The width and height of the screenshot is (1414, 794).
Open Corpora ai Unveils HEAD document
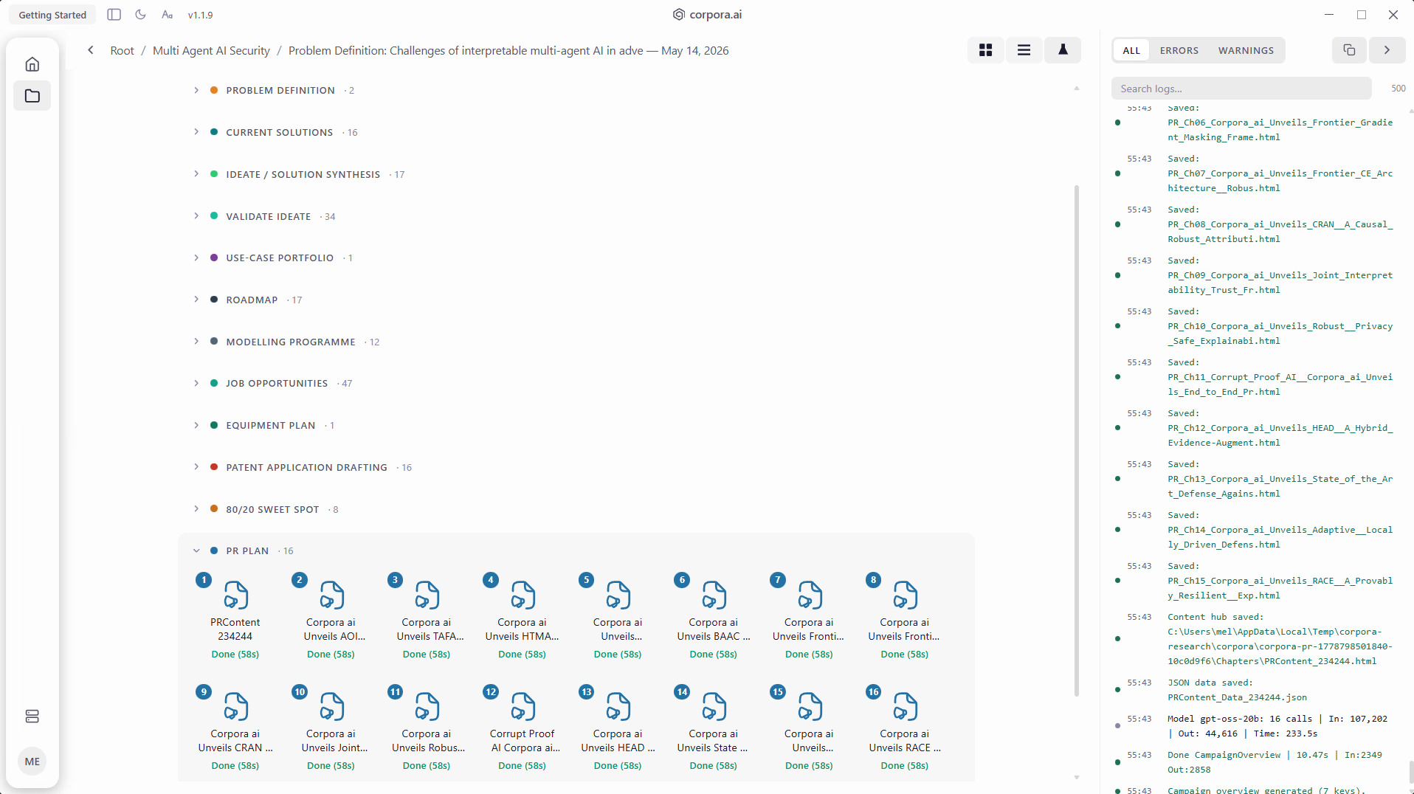tap(618, 728)
